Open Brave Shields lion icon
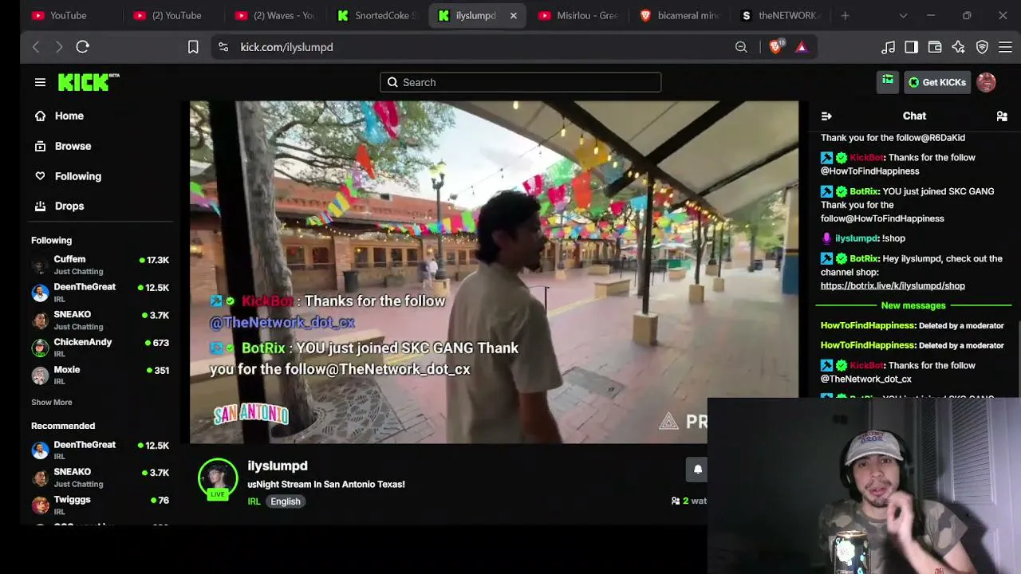The image size is (1021, 574). [775, 47]
